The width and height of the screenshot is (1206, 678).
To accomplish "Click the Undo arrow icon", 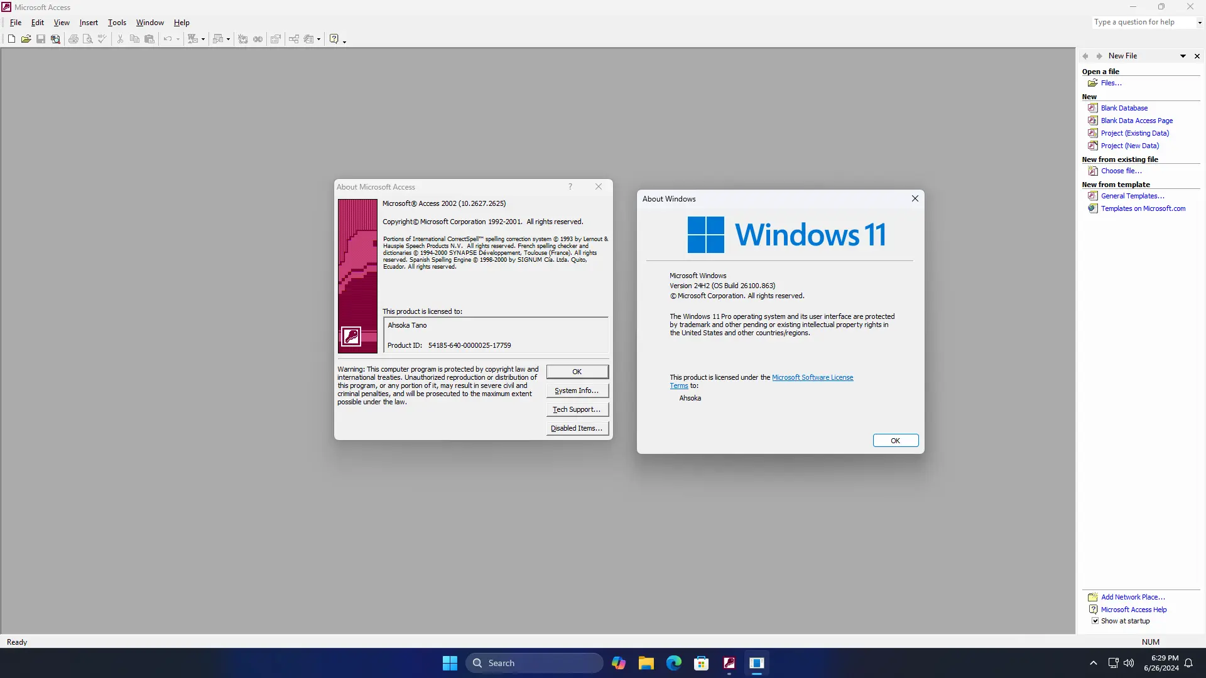I will pyautogui.click(x=168, y=39).
